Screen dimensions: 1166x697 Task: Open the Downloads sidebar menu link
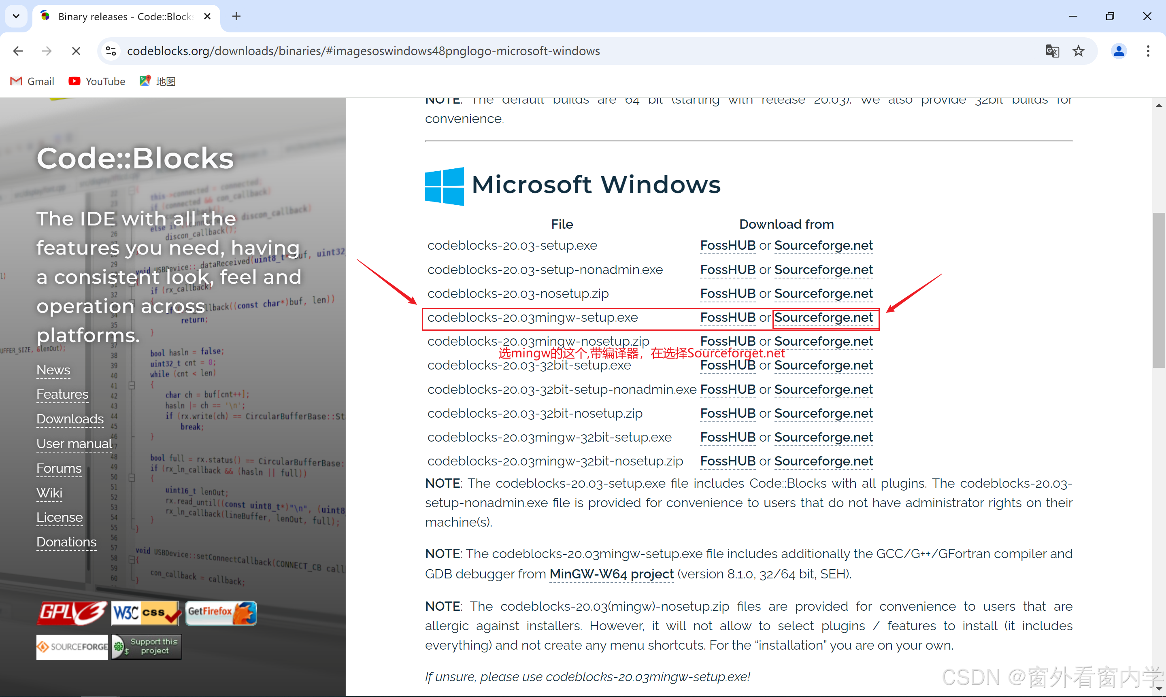tap(70, 419)
